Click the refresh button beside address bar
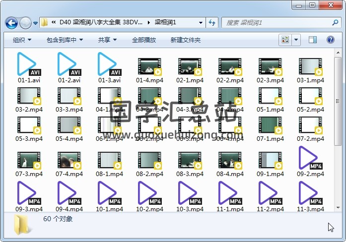The image size is (346, 242). click(x=212, y=23)
